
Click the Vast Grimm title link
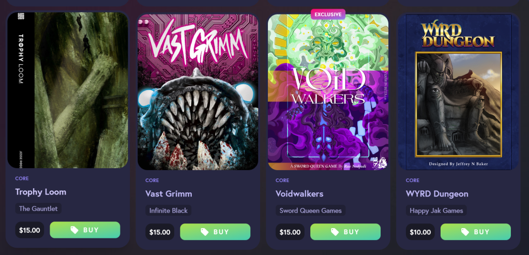point(169,194)
